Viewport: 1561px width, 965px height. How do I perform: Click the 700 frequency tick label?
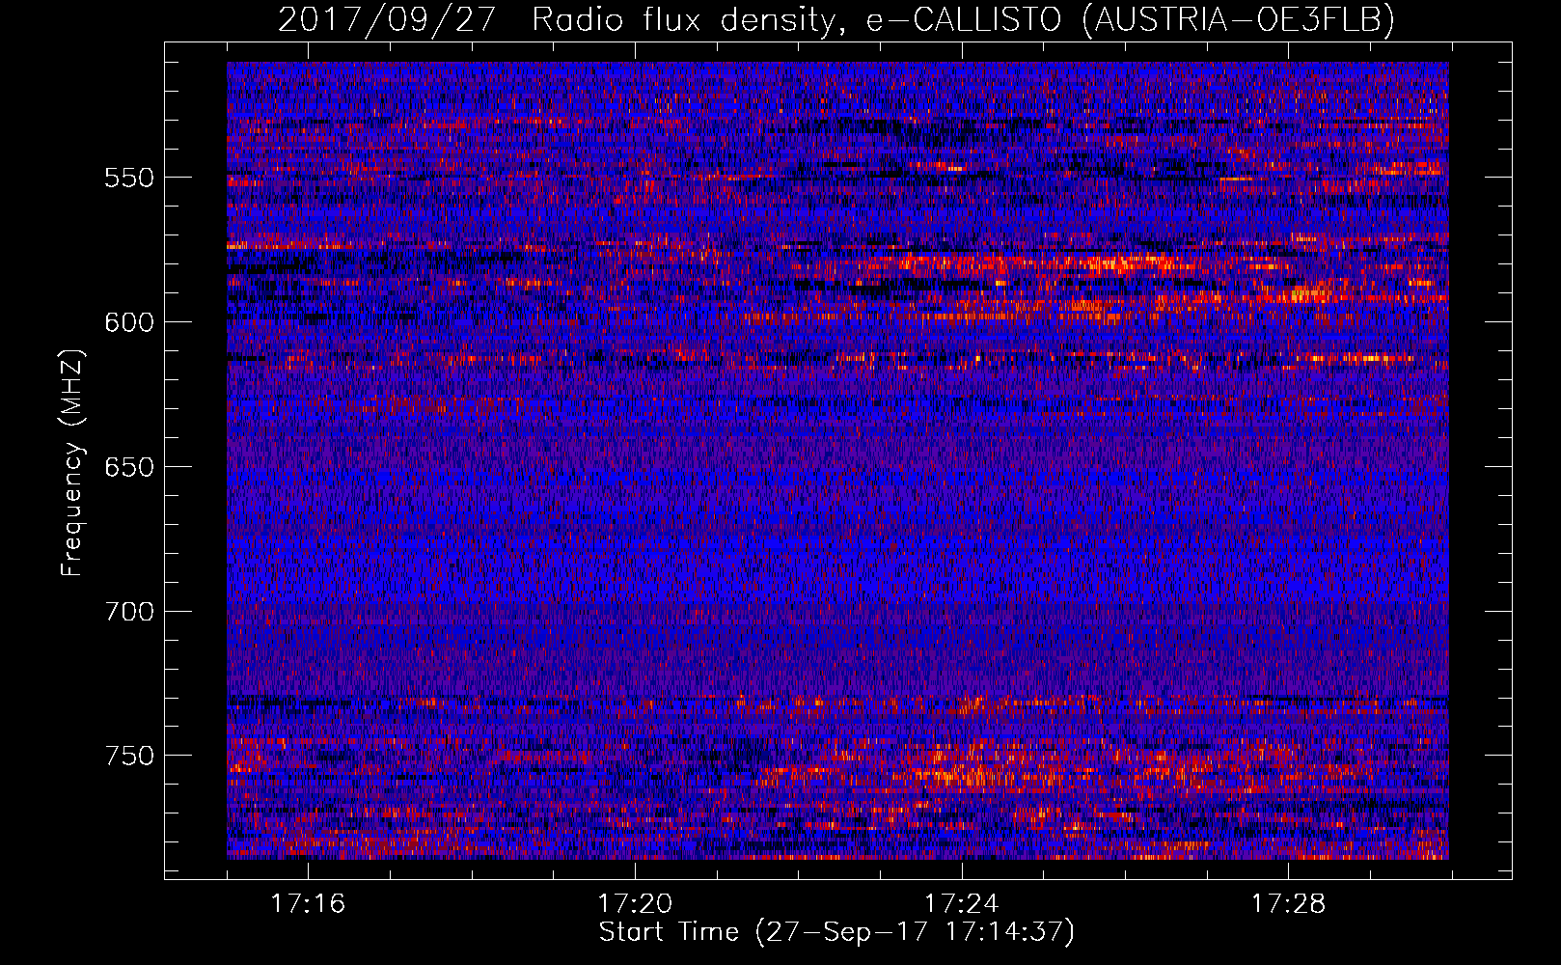(x=130, y=612)
